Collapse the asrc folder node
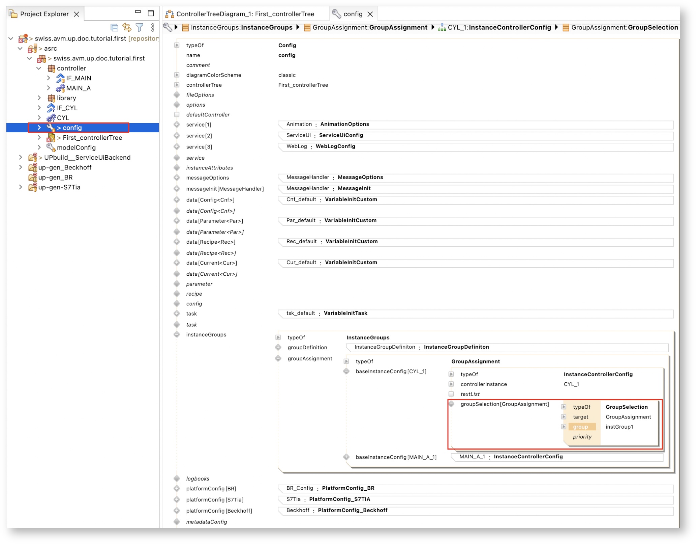The height and width of the screenshot is (544, 696). pos(20,49)
